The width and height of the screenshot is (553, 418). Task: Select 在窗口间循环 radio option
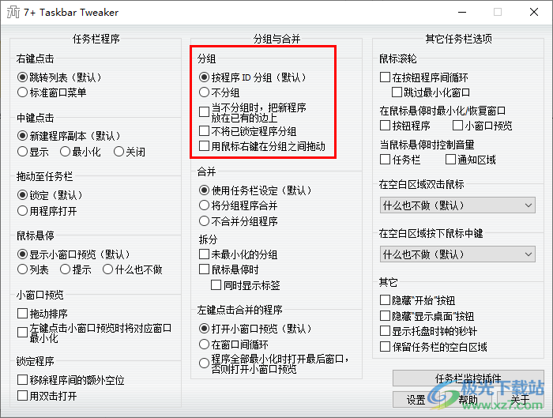(204, 345)
